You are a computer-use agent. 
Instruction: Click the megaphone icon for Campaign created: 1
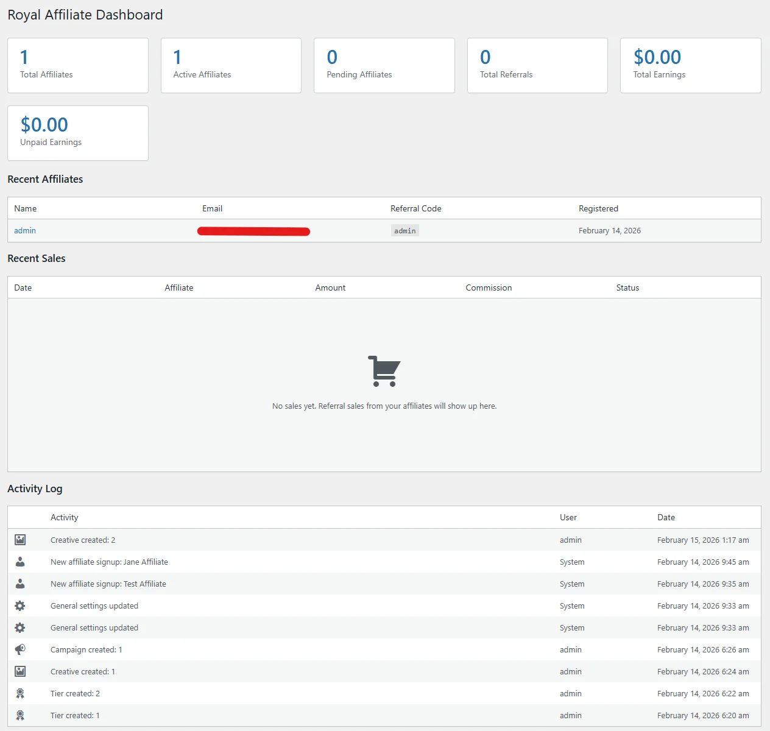point(20,649)
